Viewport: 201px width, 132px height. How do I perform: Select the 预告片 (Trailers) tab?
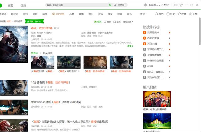35,53
